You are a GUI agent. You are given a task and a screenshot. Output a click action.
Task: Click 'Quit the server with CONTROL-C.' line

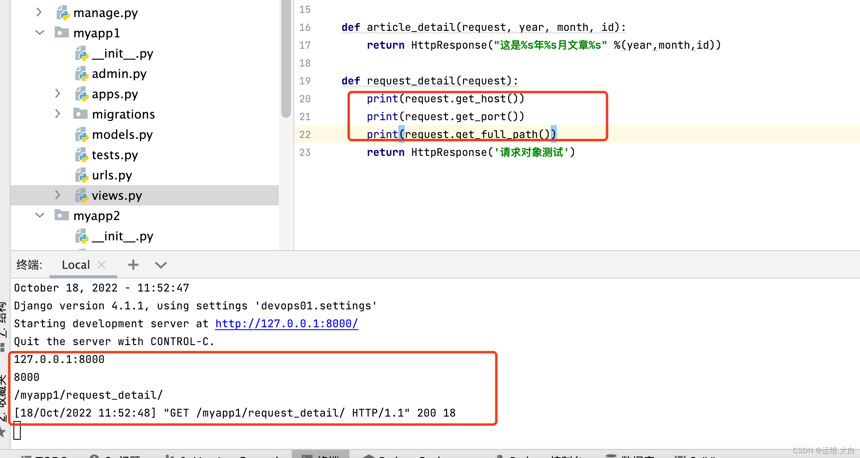click(x=114, y=341)
